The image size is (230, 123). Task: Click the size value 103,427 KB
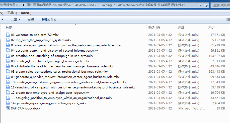(217, 56)
